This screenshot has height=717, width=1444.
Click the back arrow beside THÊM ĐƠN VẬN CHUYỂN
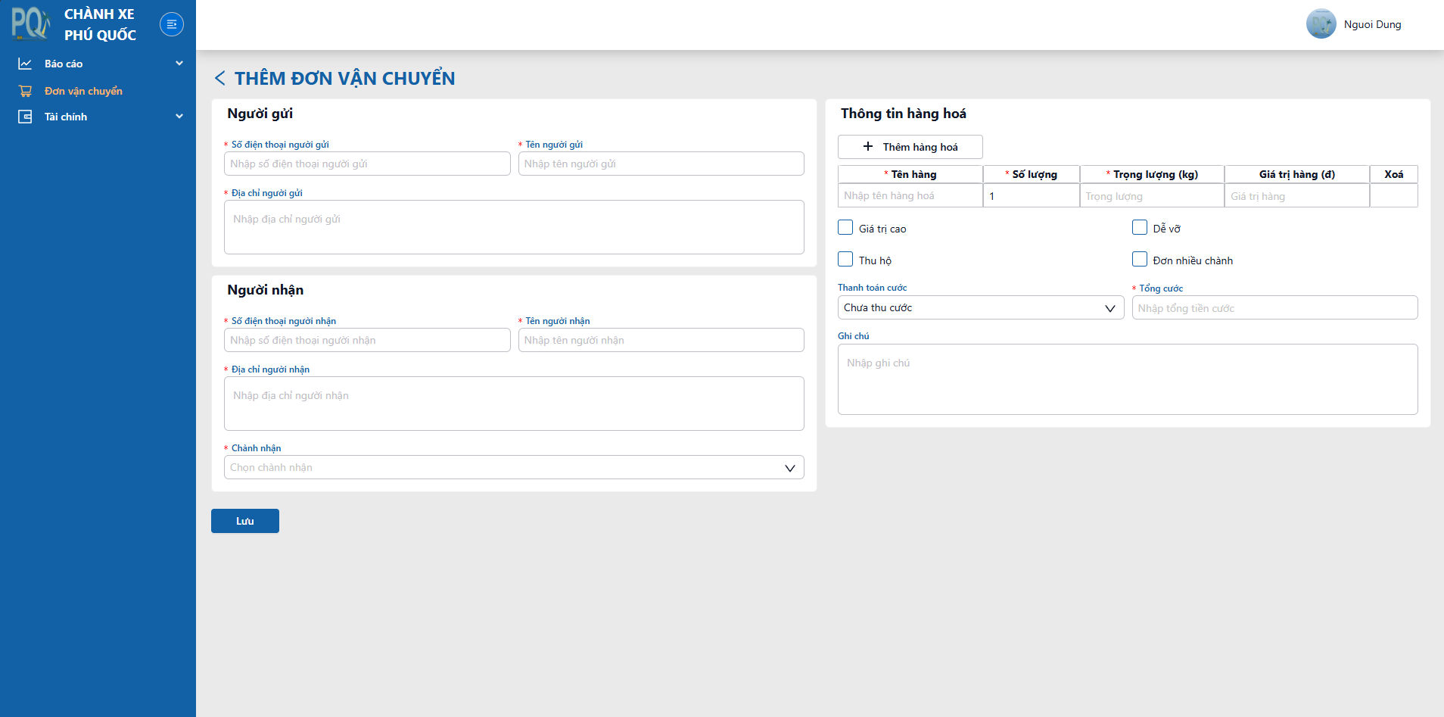[x=220, y=78]
